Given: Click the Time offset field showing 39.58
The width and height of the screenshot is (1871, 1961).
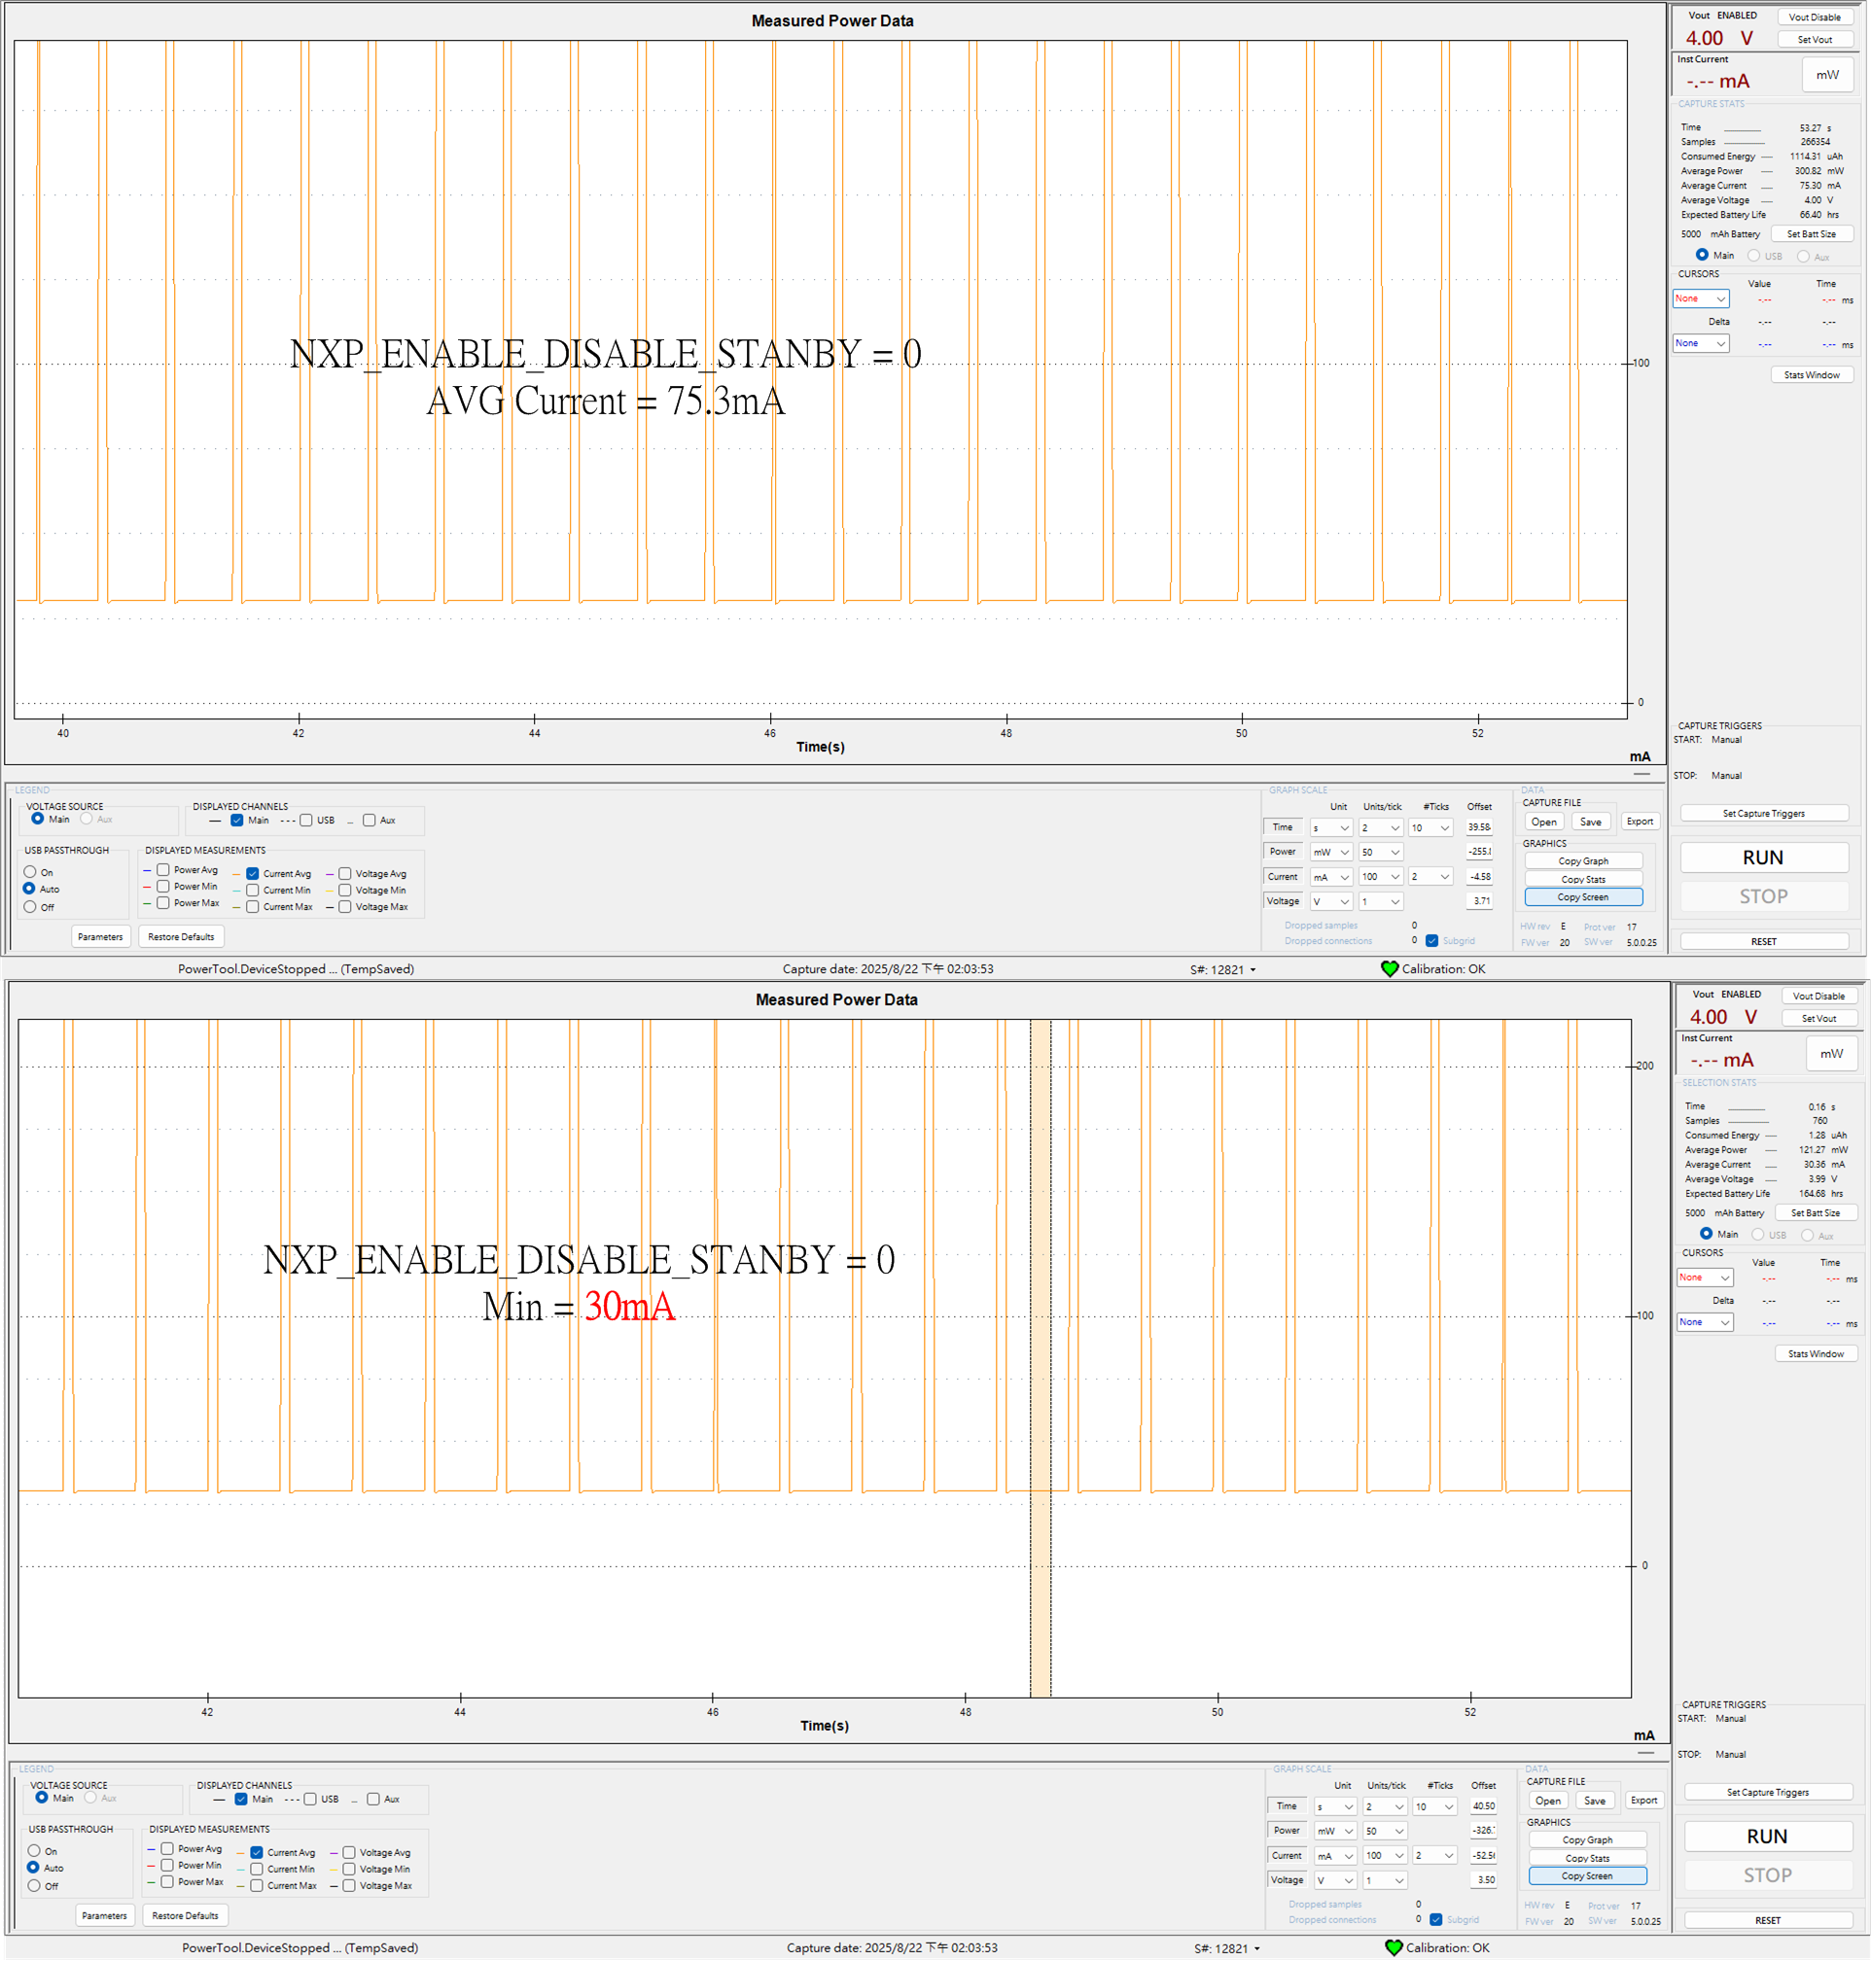Looking at the screenshot, I should (x=1478, y=826).
